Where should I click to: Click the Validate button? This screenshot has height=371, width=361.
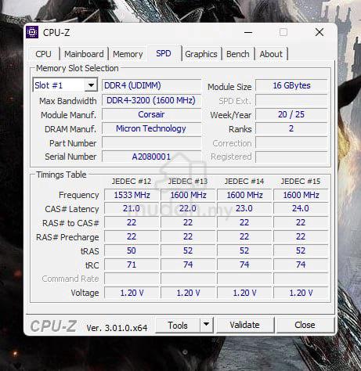[x=244, y=325]
